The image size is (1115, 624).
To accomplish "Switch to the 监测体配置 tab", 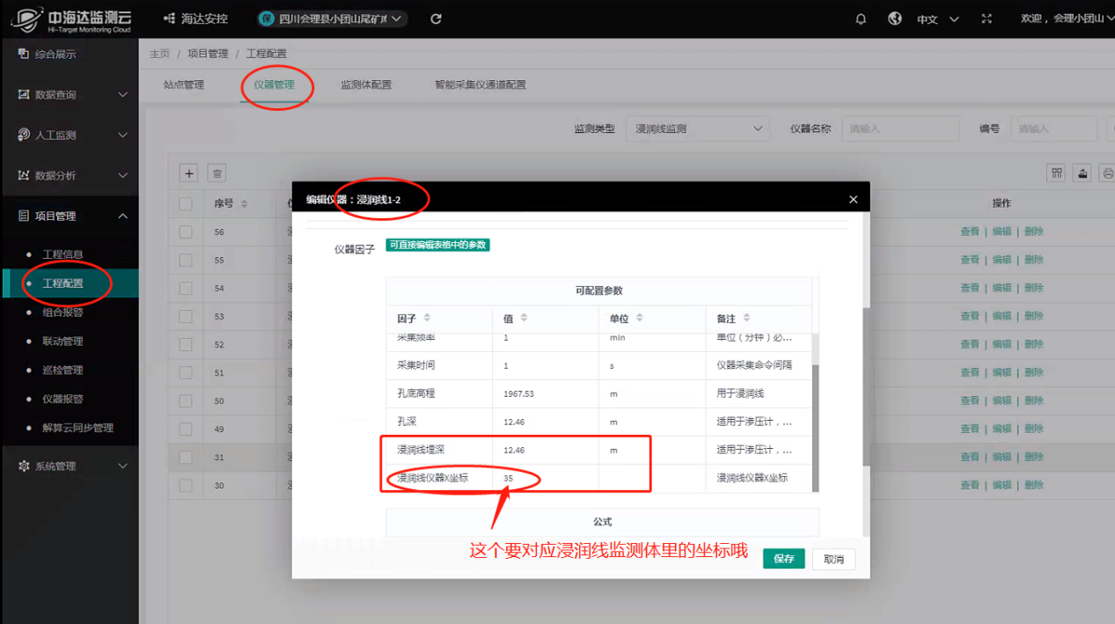I will pos(366,85).
